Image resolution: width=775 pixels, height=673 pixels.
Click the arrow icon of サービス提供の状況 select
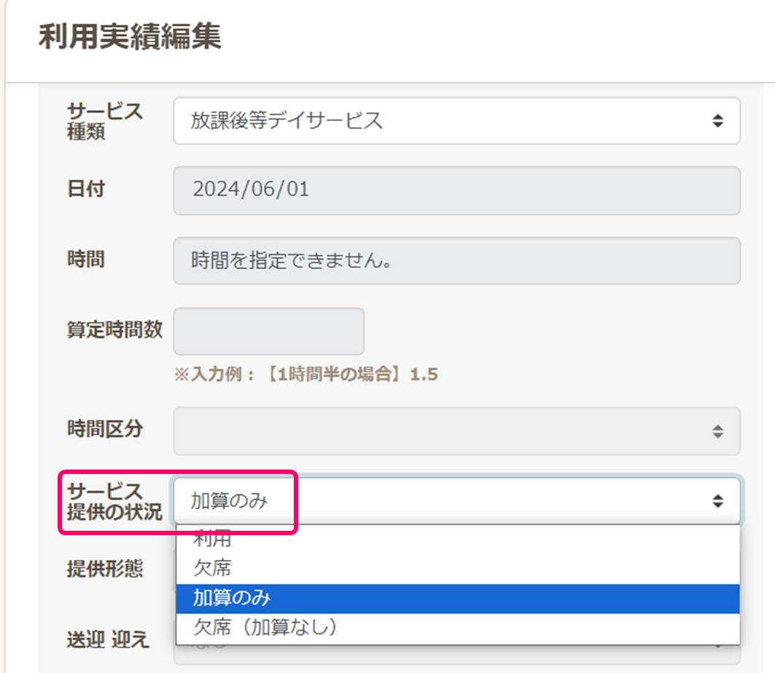click(718, 500)
